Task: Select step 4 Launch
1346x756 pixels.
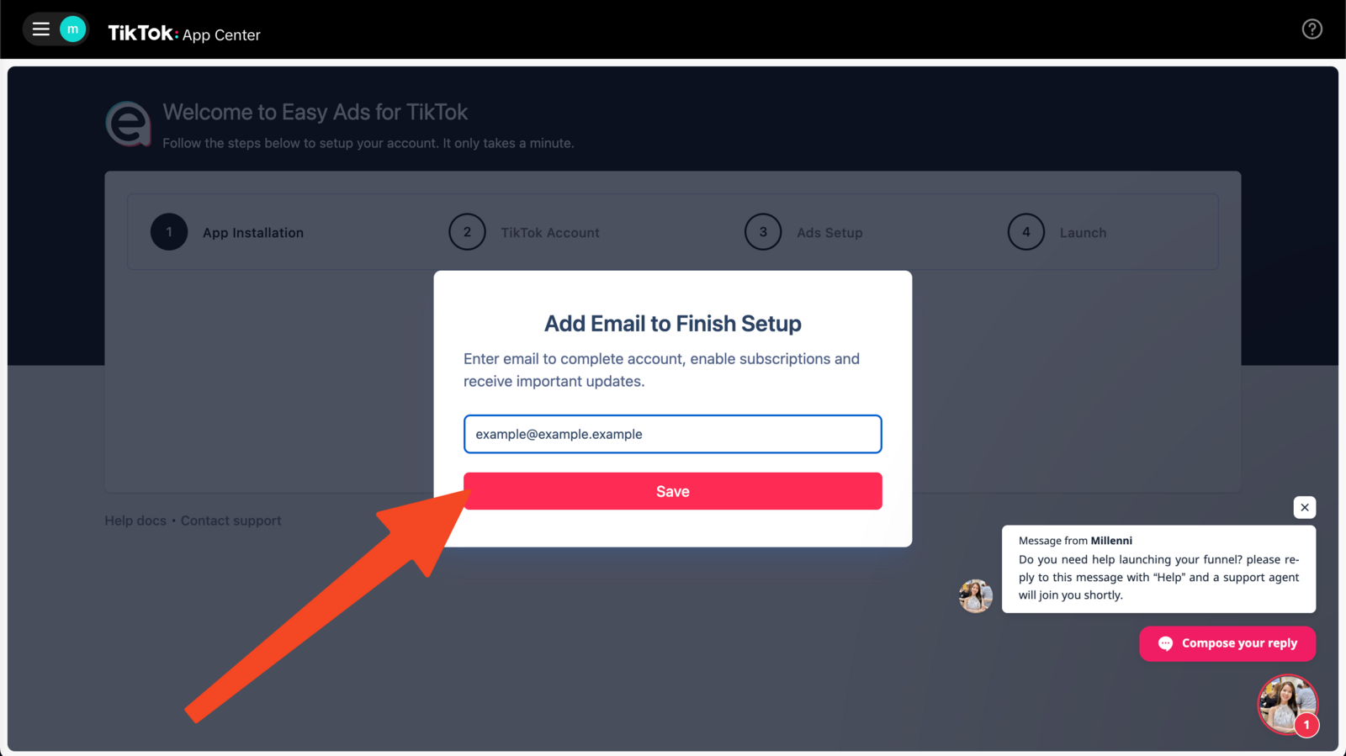Action: point(1057,232)
